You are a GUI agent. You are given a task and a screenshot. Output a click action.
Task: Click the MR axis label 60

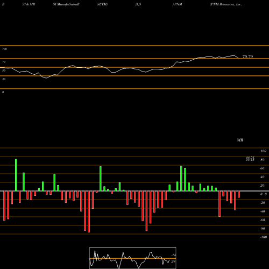[x=263, y=168]
